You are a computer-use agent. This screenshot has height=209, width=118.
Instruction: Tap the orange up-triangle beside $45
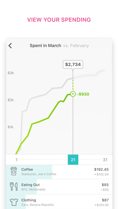(x=101, y=190)
